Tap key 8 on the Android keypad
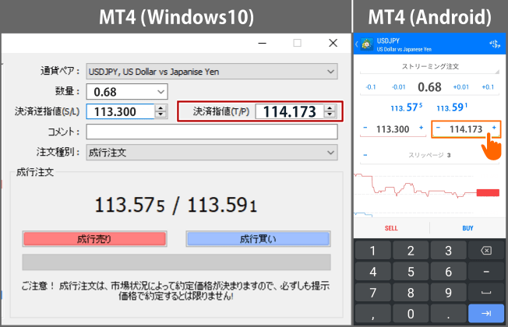The image size is (508, 327). pyautogui.click(x=411, y=293)
